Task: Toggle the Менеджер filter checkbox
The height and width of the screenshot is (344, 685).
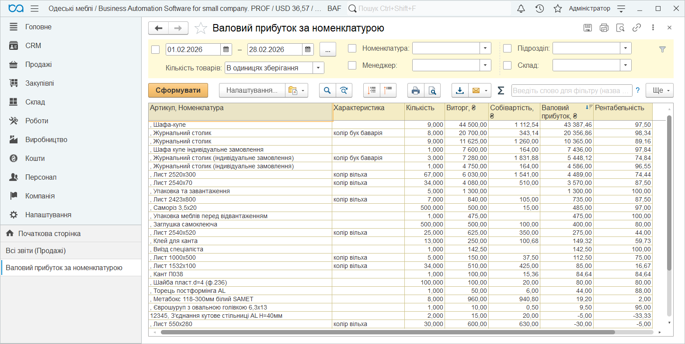Action: [x=352, y=66]
